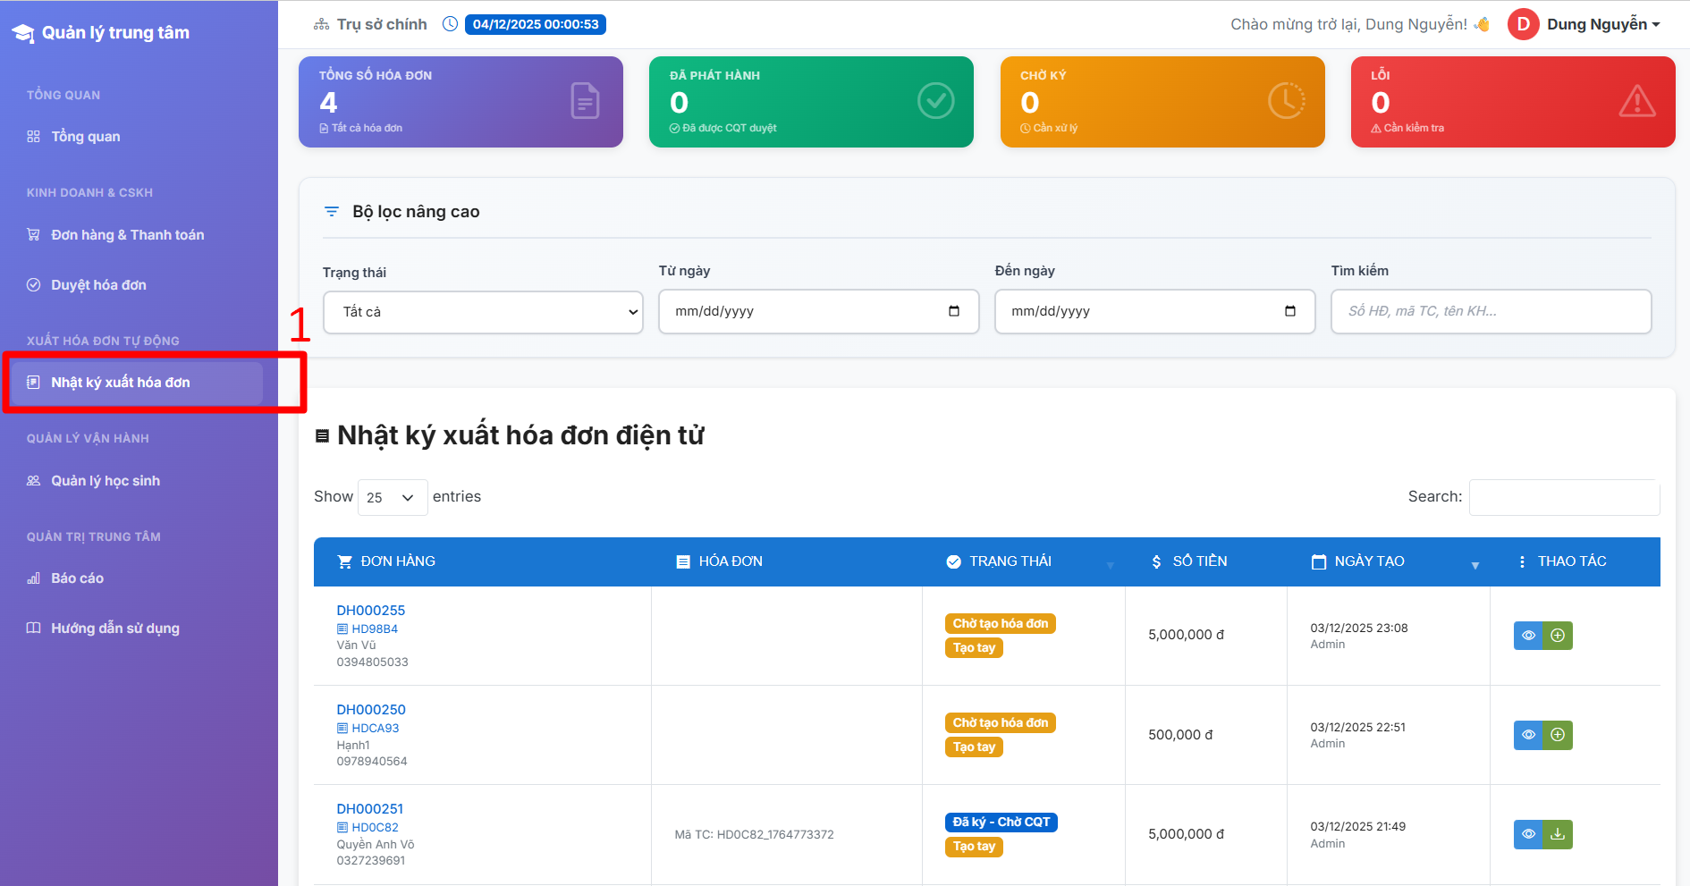The height and width of the screenshot is (886, 1690).
Task: Open calendar picker in Đến ngày field
Action: tap(1289, 311)
